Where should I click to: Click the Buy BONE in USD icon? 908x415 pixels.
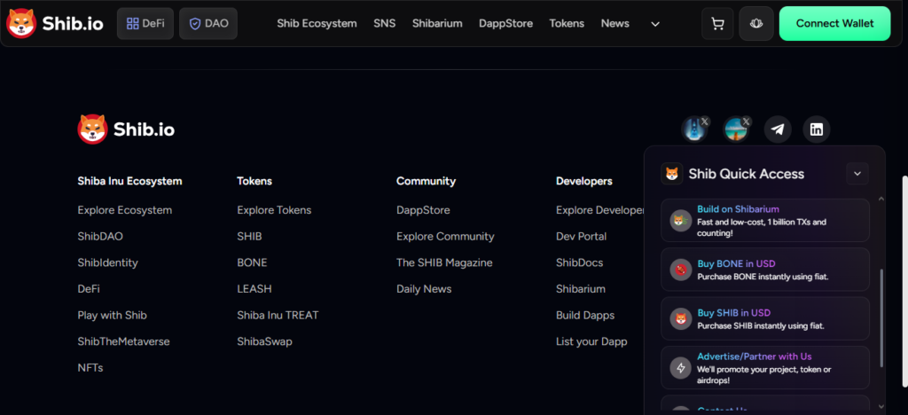680,270
